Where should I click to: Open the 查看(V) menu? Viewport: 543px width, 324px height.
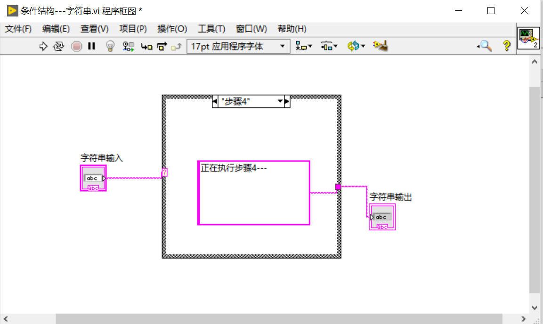click(x=94, y=29)
